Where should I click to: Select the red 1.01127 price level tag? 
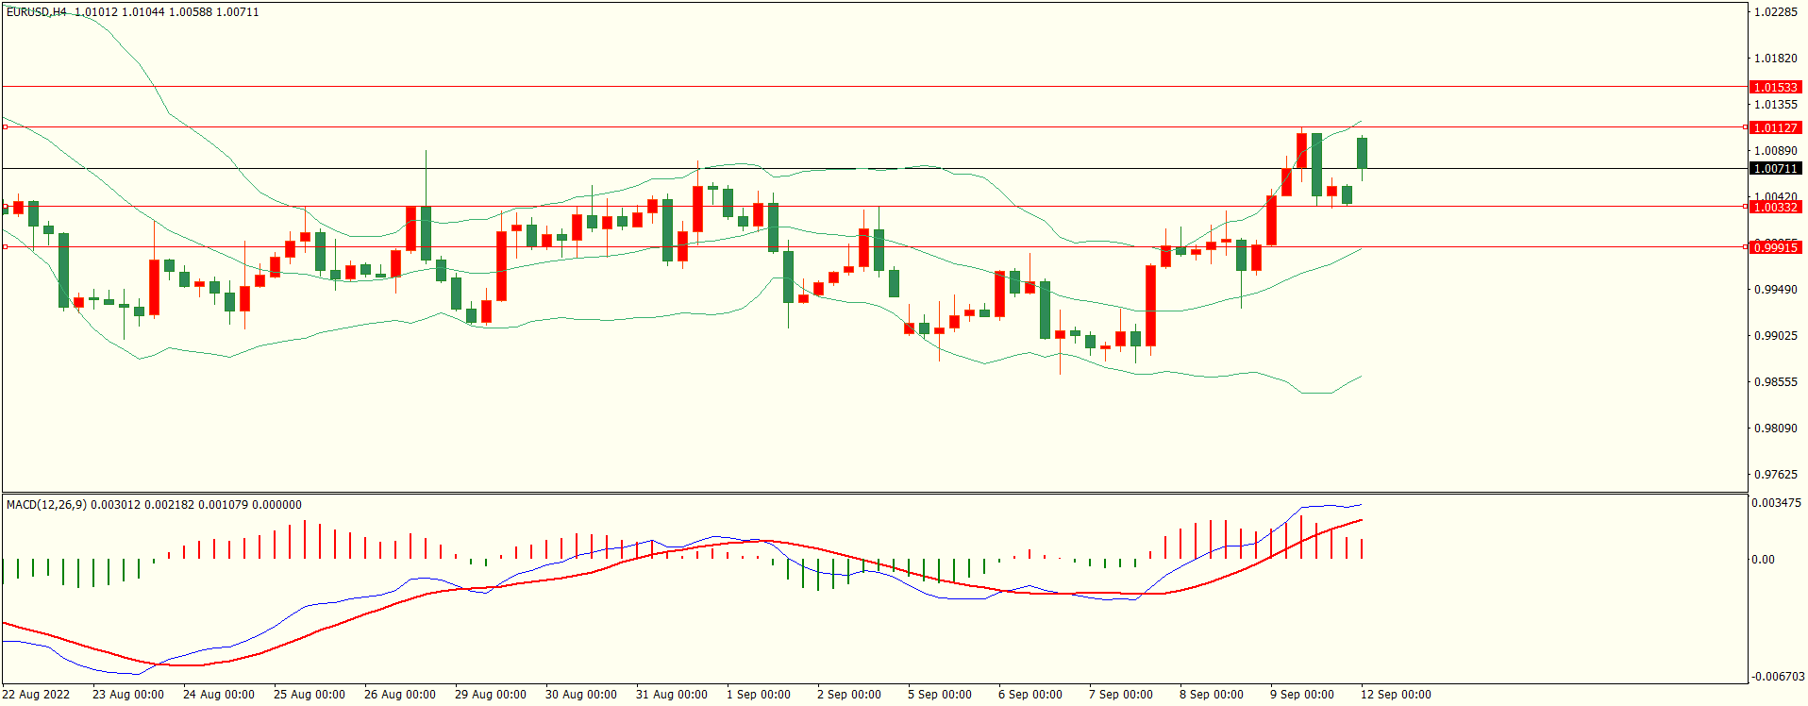1775,128
